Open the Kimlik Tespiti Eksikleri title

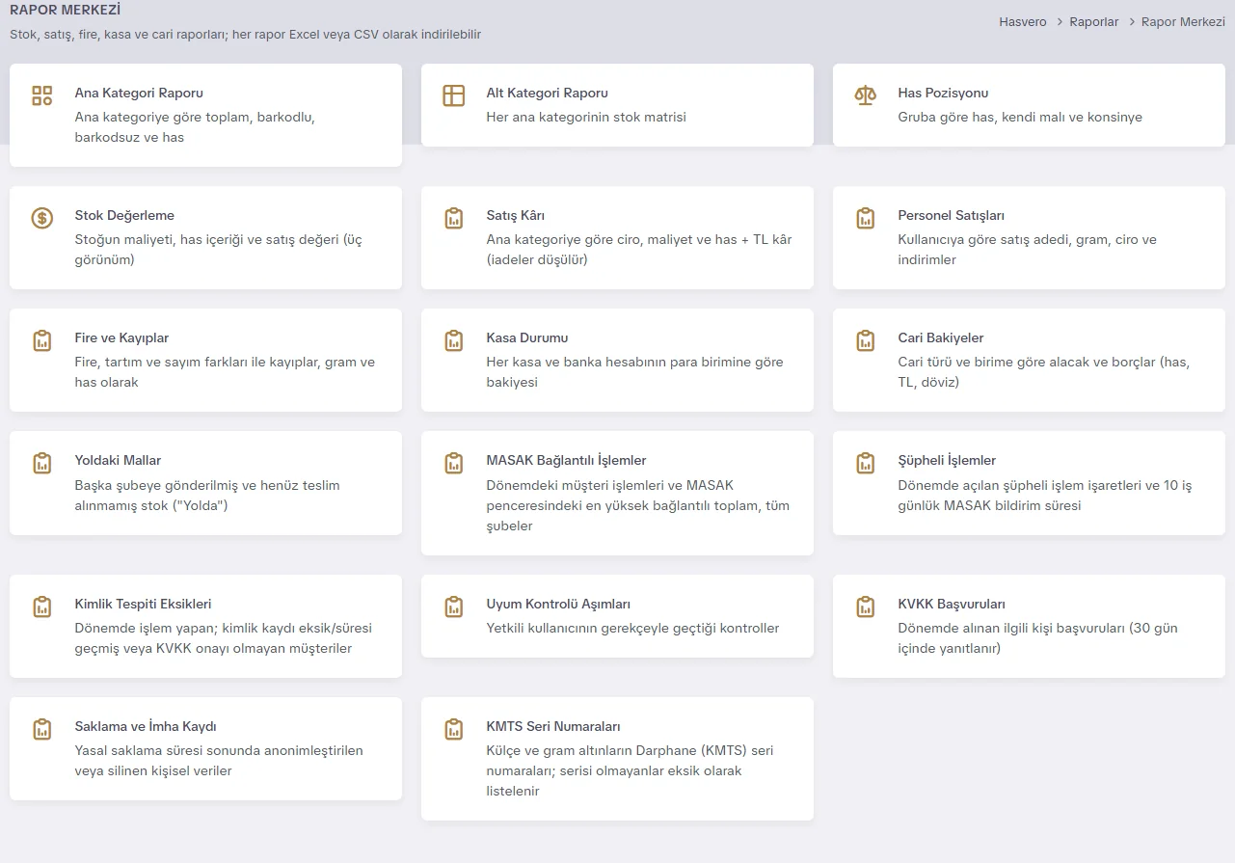[143, 605]
